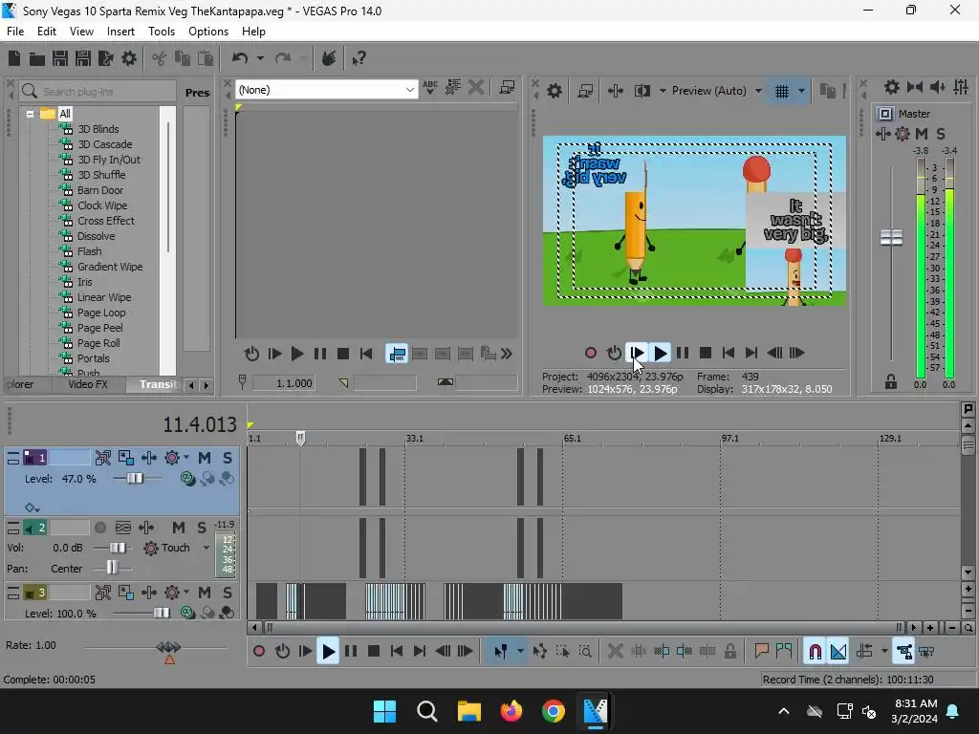The image size is (979, 734).
Task: Open project properties with the gear icon
Action: pyautogui.click(x=129, y=58)
